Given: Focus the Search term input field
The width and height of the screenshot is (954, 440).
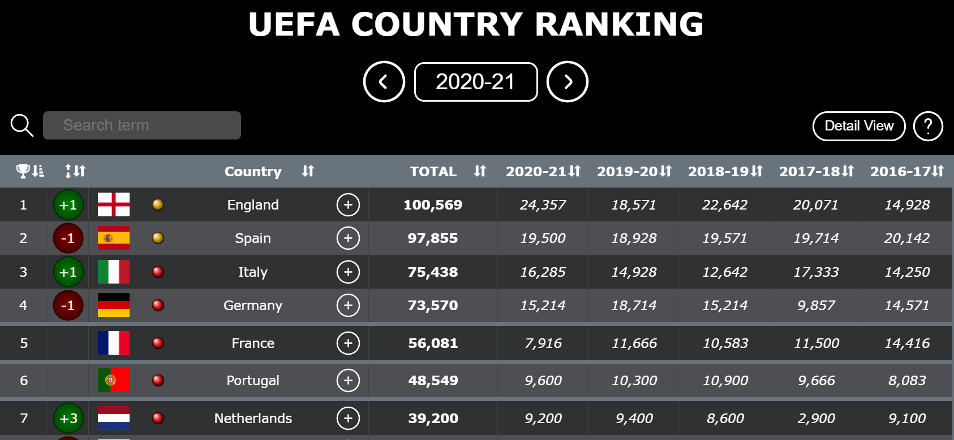Looking at the screenshot, I should click(142, 125).
